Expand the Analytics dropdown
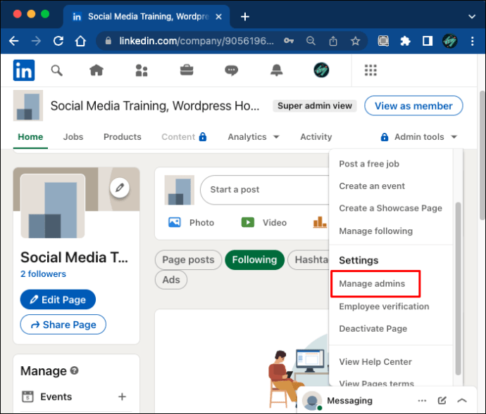 (x=253, y=137)
